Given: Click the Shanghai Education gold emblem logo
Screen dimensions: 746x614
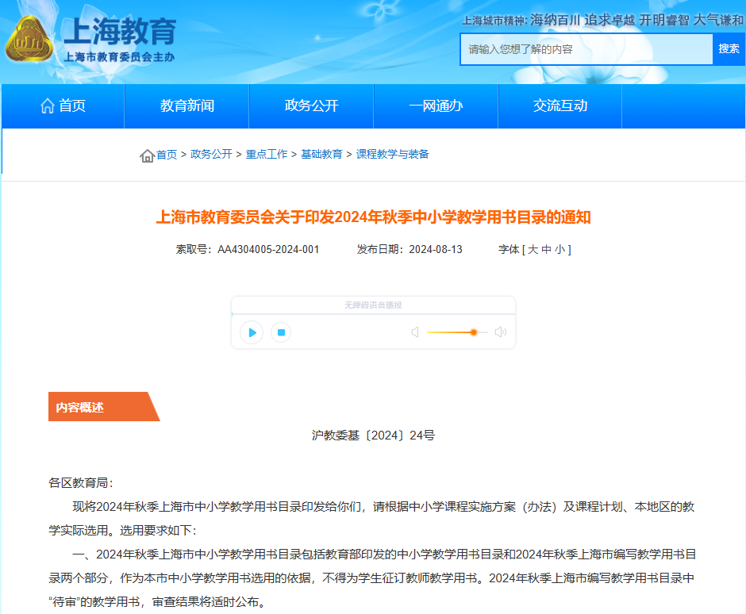Looking at the screenshot, I should pyautogui.click(x=29, y=40).
